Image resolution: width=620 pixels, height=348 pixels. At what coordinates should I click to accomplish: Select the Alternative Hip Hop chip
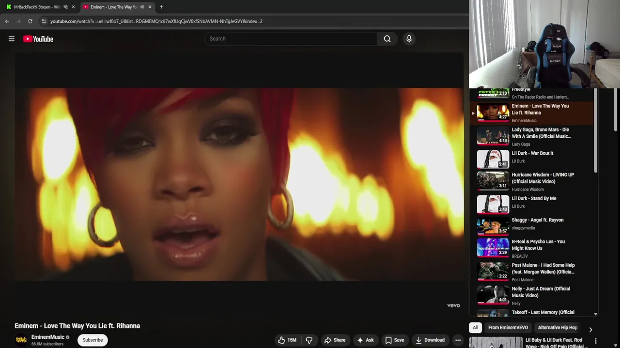(x=558, y=327)
